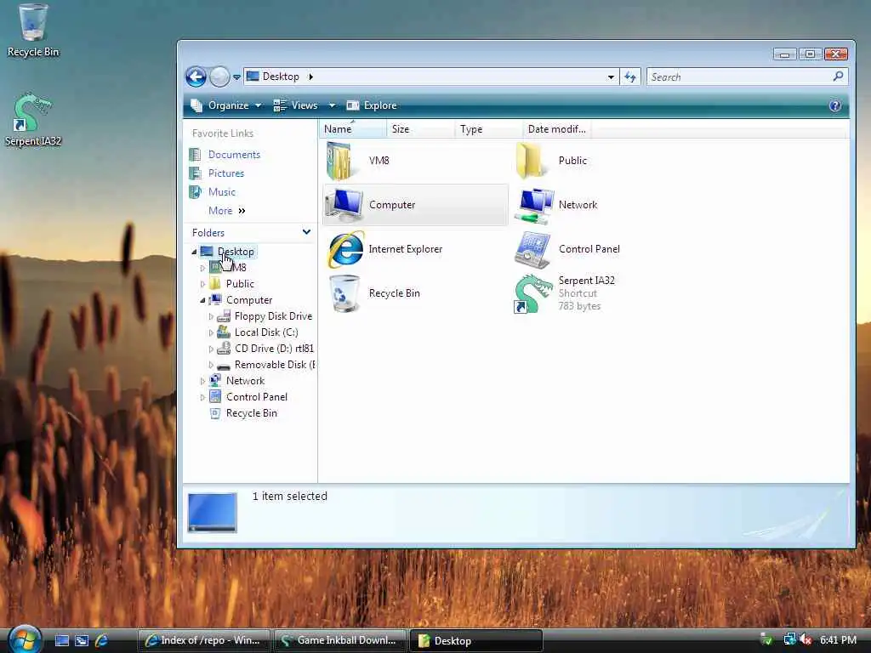This screenshot has height=653, width=871.
Task: Select Desktop in the folder tree
Action: pyautogui.click(x=236, y=252)
